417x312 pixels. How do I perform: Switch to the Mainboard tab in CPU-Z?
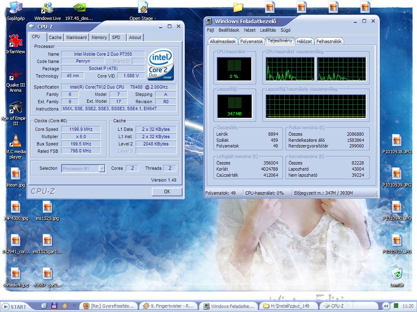(x=76, y=37)
